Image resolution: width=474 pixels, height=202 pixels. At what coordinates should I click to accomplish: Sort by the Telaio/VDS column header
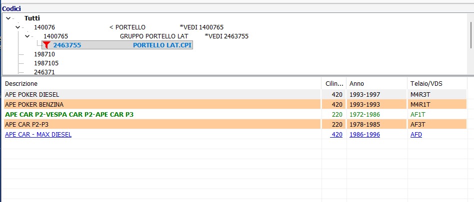pos(437,83)
